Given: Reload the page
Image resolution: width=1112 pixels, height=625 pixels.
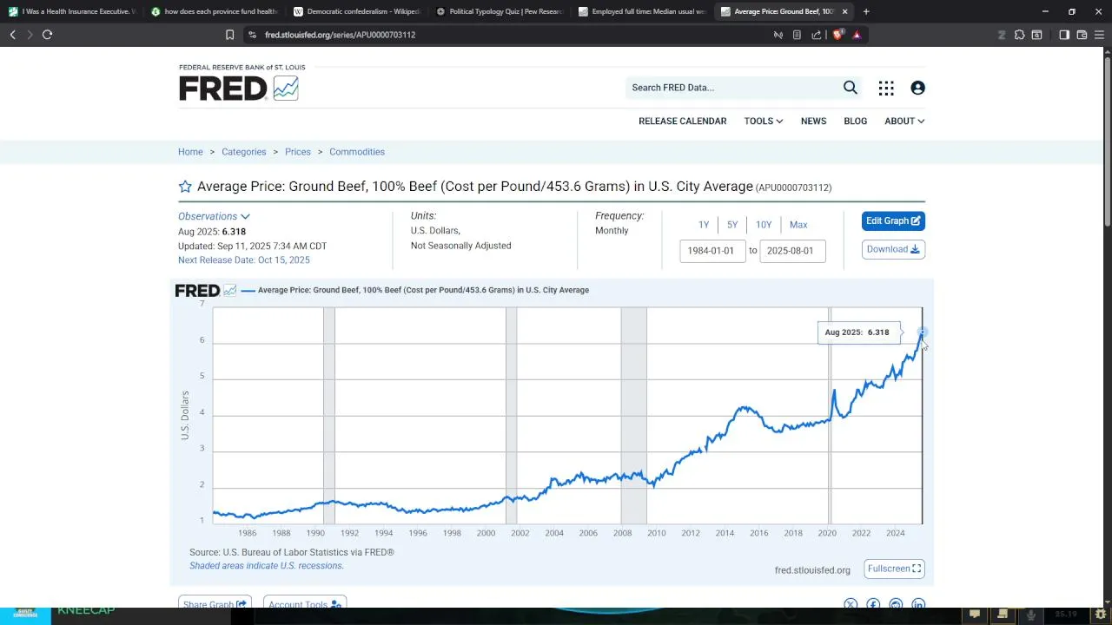Looking at the screenshot, I should click(47, 35).
